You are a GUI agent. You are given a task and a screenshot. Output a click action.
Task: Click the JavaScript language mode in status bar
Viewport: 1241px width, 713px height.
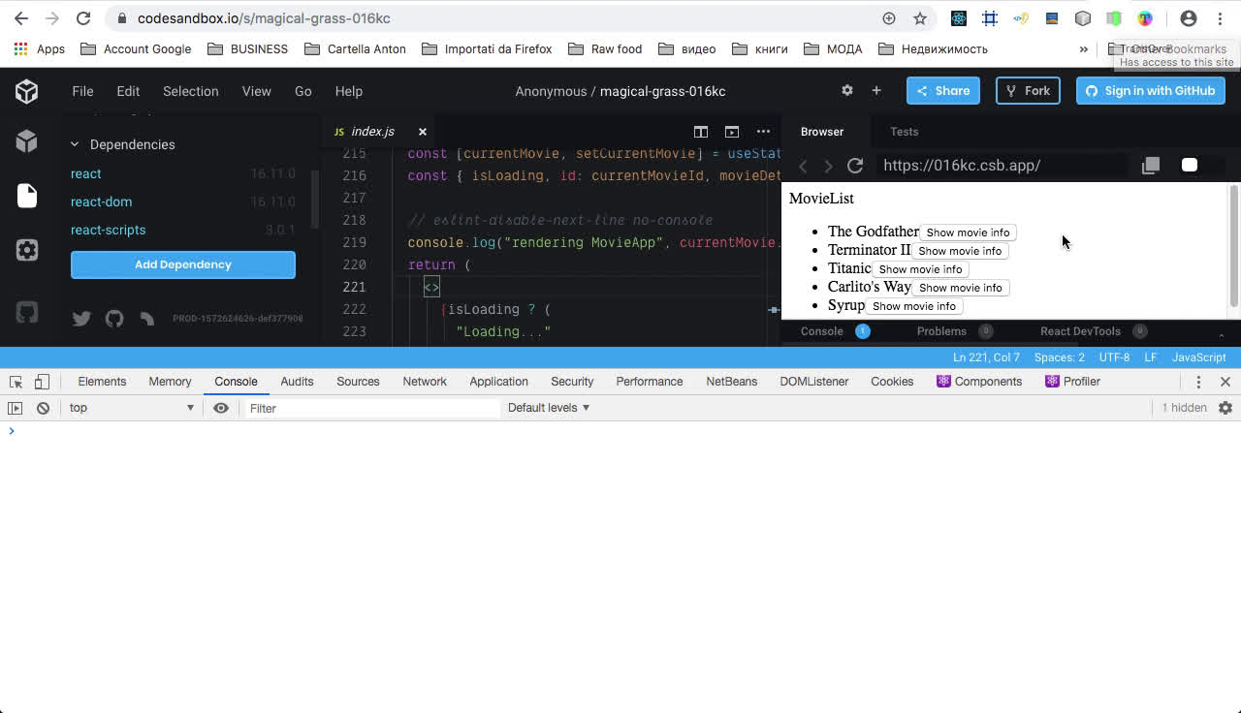1198,357
